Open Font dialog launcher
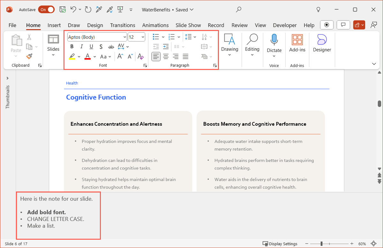Viewport: 383px width, 248px height. tap(145, 65)
